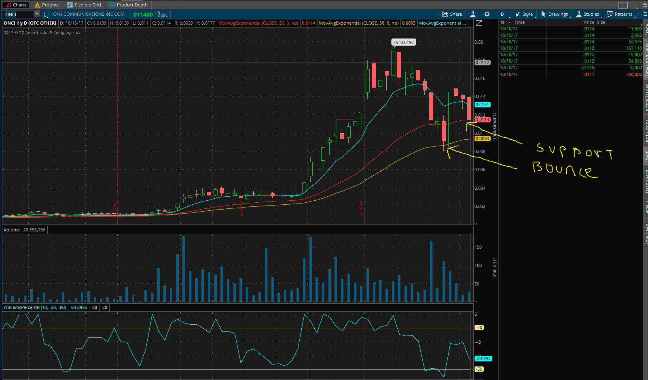
Task: Click the Volume study label
Action: 12,230
